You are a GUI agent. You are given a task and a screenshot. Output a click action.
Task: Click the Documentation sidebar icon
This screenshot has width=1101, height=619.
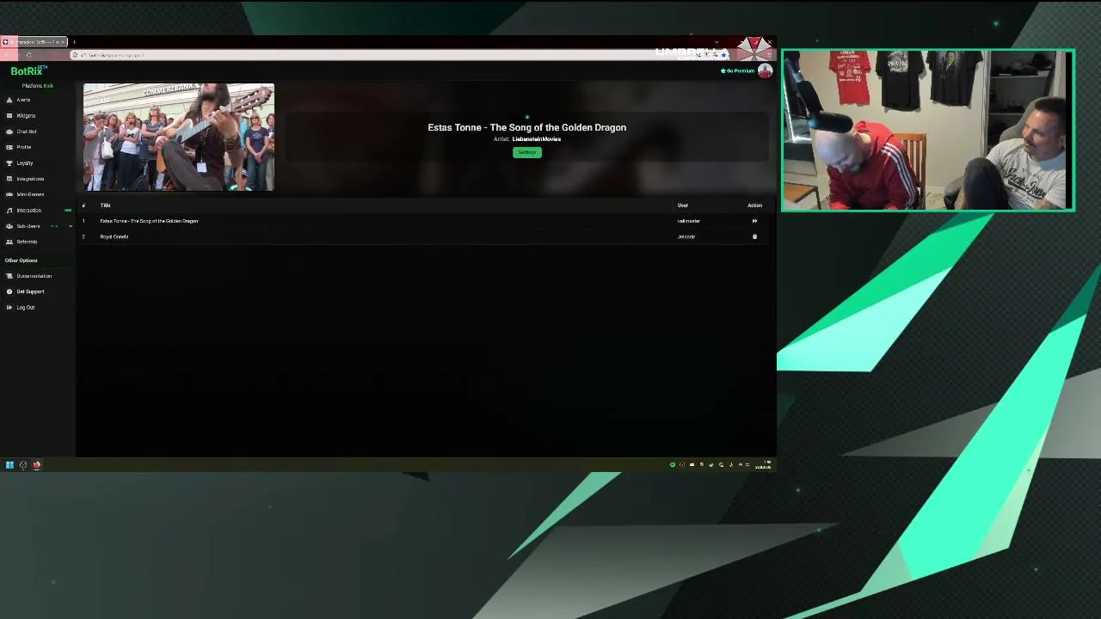[x=9, y=276]
